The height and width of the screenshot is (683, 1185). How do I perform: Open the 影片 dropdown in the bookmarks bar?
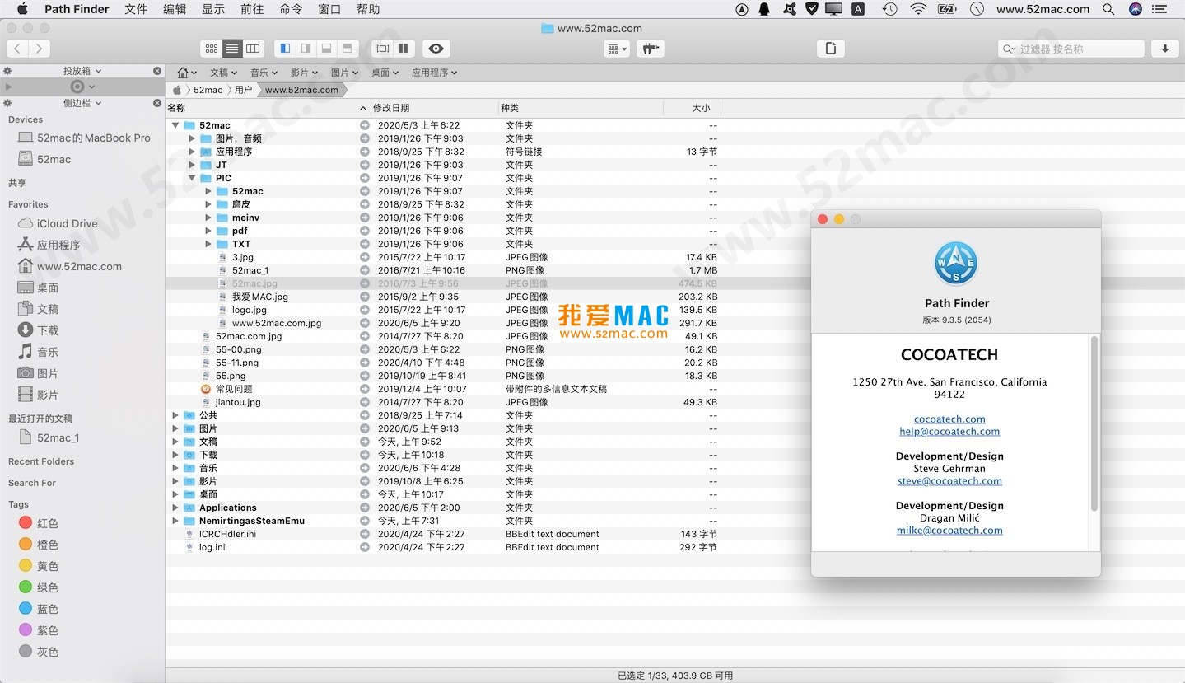tap(303, 73)
